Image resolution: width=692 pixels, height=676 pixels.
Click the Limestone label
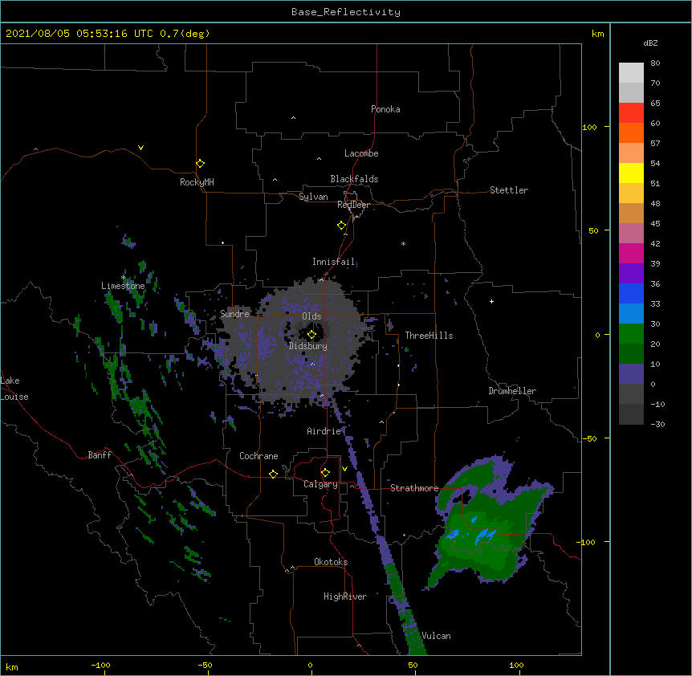[x=123, y=286]
